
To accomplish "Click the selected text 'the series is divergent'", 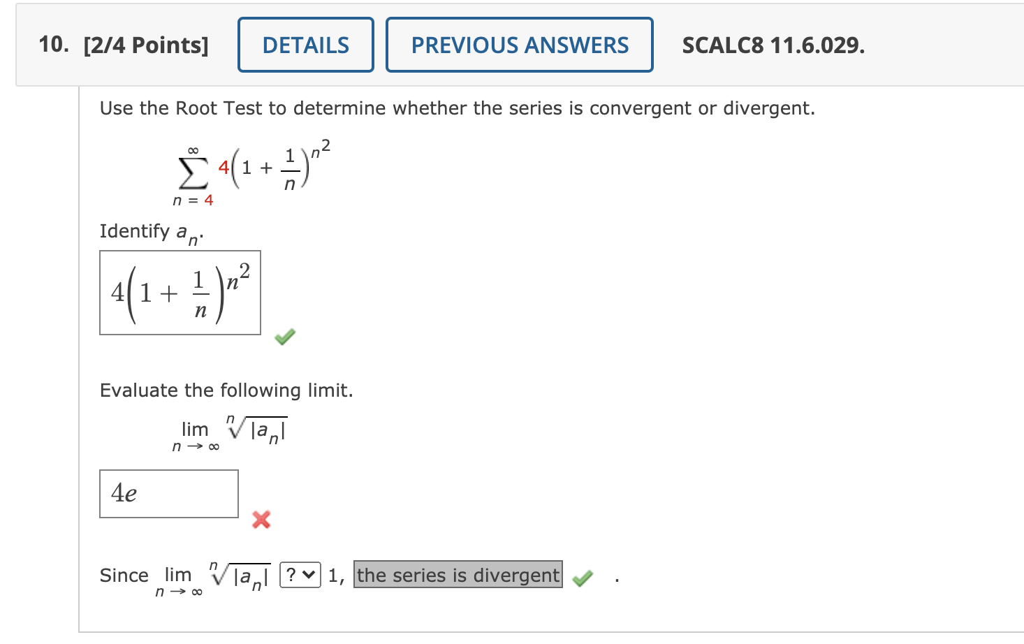I will 458,575.
